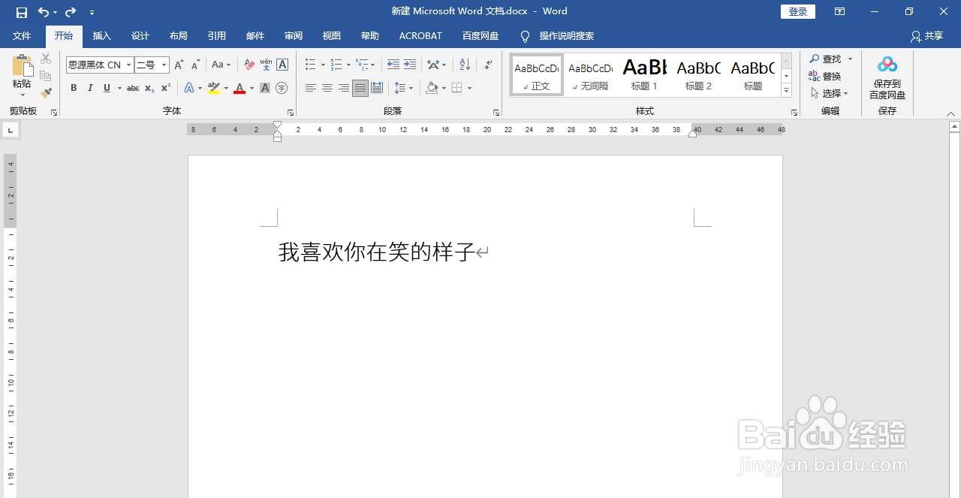Viewport: 961px width, 498px height.
Task: Switch to the 布局 (Layout) tab
Action: pos(179,36)
